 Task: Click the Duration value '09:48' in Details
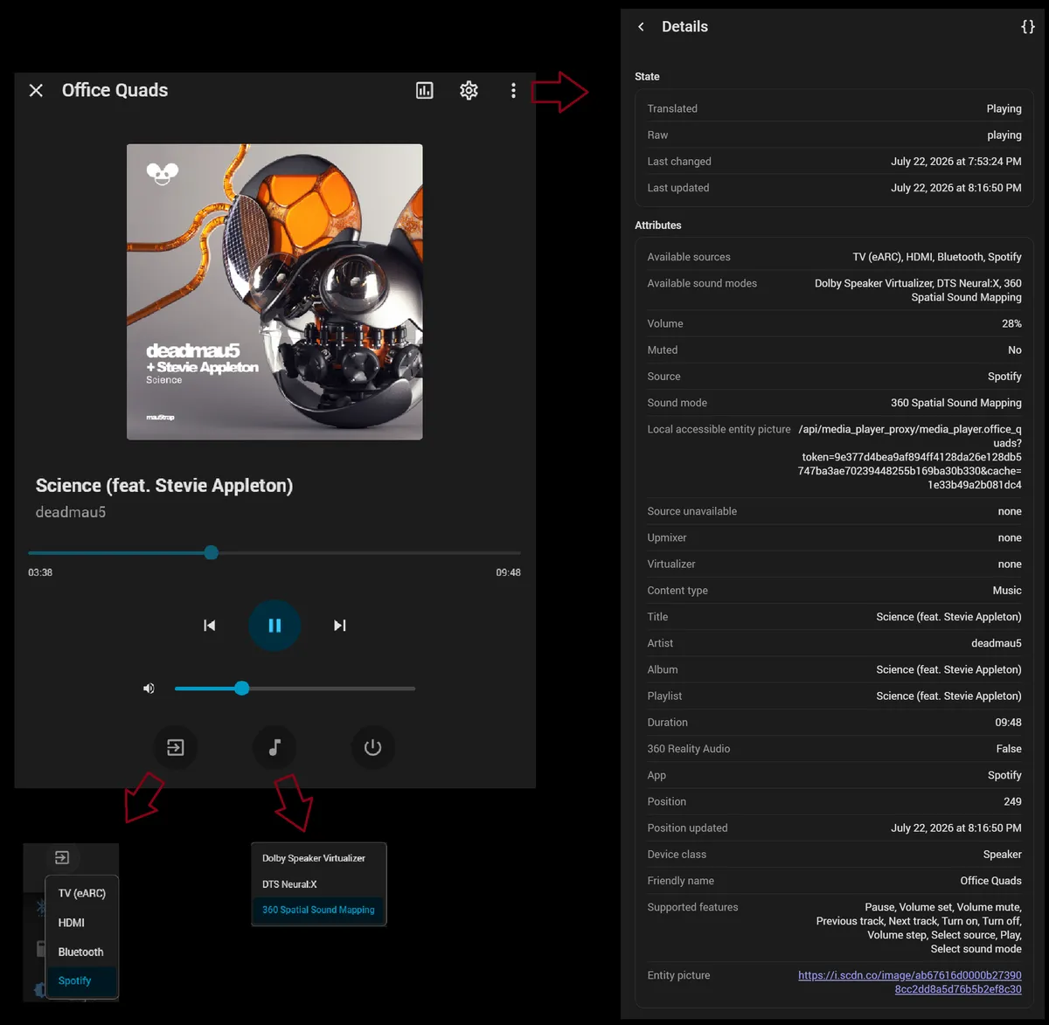tap(1008, 723)
